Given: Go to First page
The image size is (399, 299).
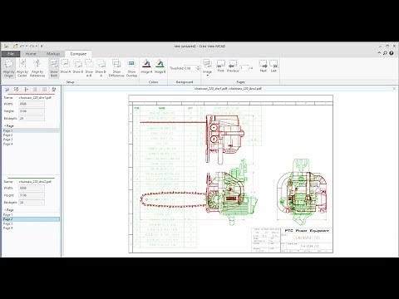Looking at the screenshot, I should pos(220,66).
